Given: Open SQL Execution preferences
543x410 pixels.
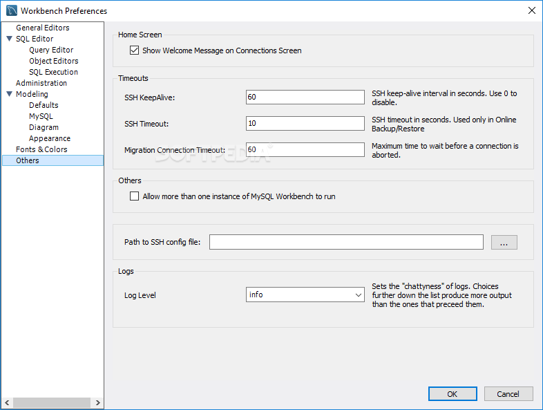Looking at the screenshot, I should (53, 72).
